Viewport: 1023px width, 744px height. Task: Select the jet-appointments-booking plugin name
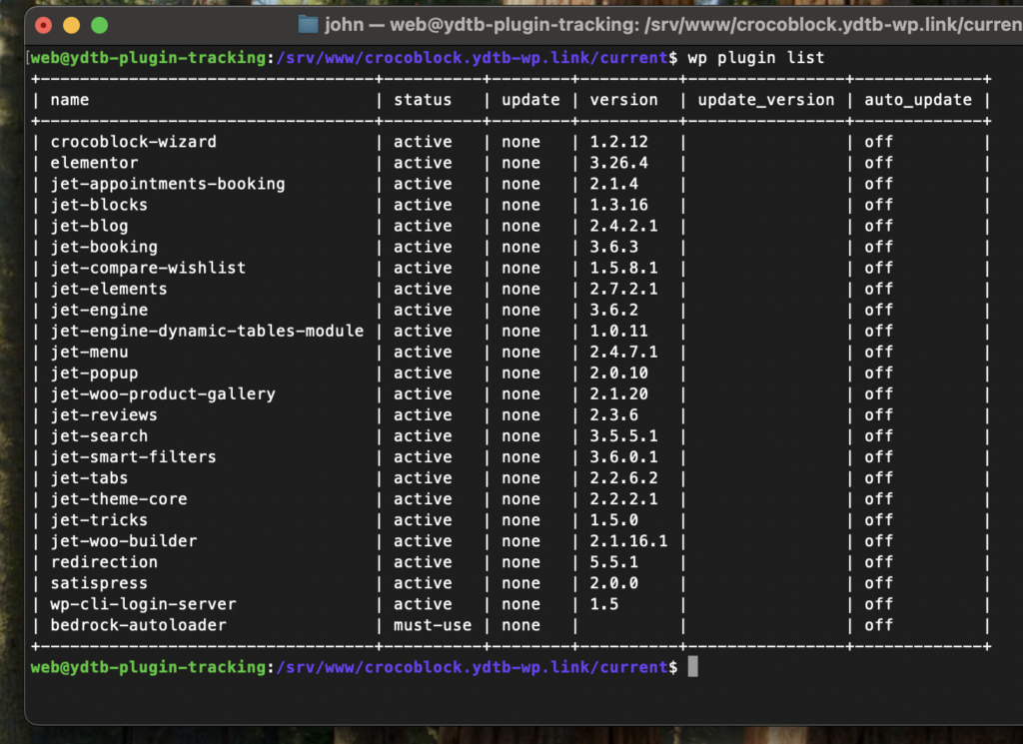[168, 184]
